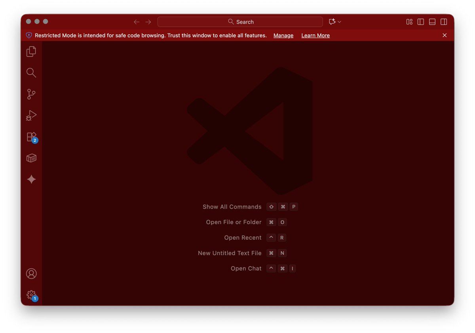
Task: Open the Search view in activity bar
Action: click(x=31, y=73)
